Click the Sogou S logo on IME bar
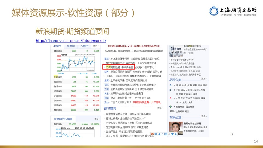 coord(152,134)
